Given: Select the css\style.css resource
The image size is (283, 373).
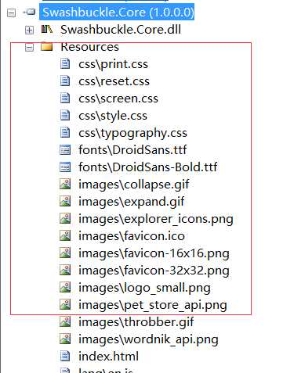Looking at the screenshot, I should (113, 116).
